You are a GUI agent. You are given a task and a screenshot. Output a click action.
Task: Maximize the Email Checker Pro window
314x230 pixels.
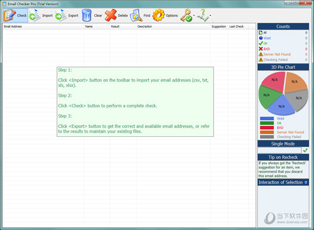pos(295,3)
